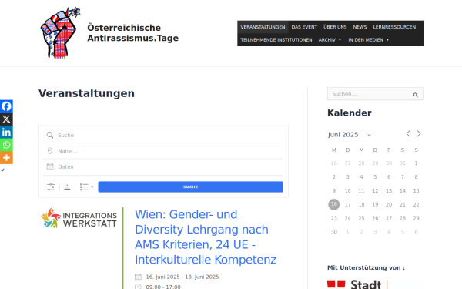Go to next calendar month

pos(419,133)
